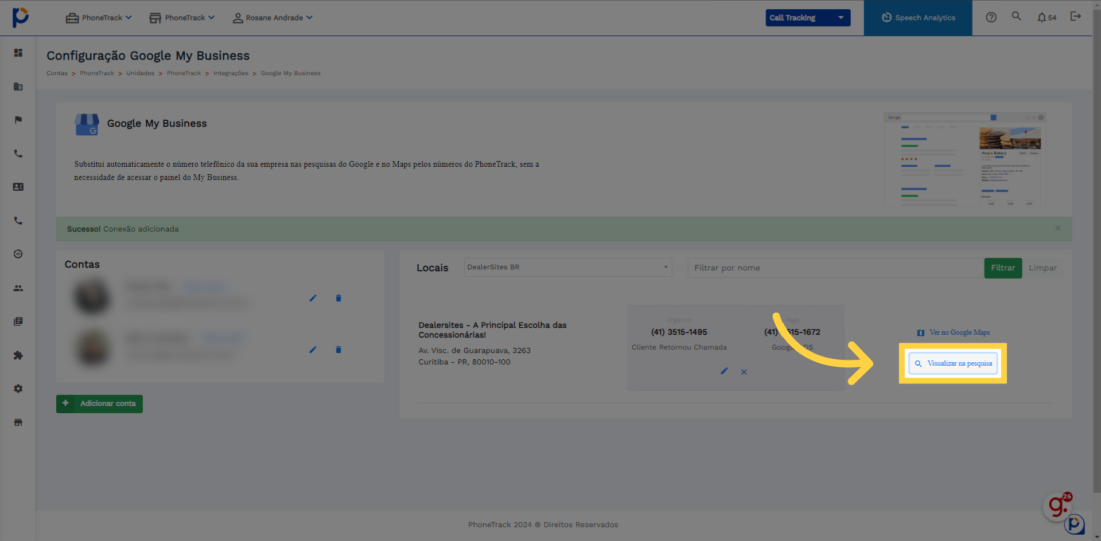Viewport: 1101px width, 541px height.
Task: Edit the lower account in Contas
Action: coord(313,350)
